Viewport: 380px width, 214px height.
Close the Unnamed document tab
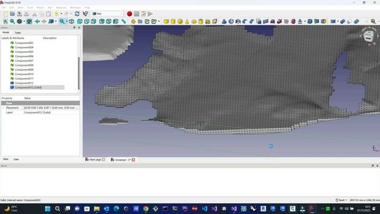coord(133,160)
